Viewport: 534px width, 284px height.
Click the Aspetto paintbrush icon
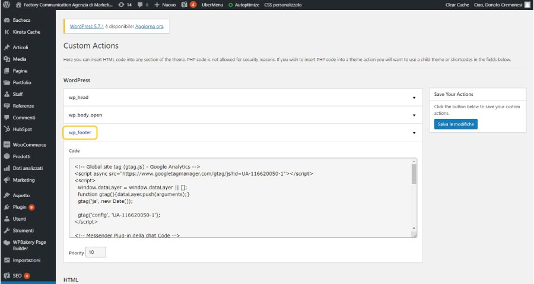[x=7, y=195]
